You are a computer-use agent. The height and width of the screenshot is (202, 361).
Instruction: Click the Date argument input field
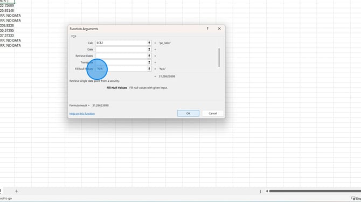click(x=121, y=49)
